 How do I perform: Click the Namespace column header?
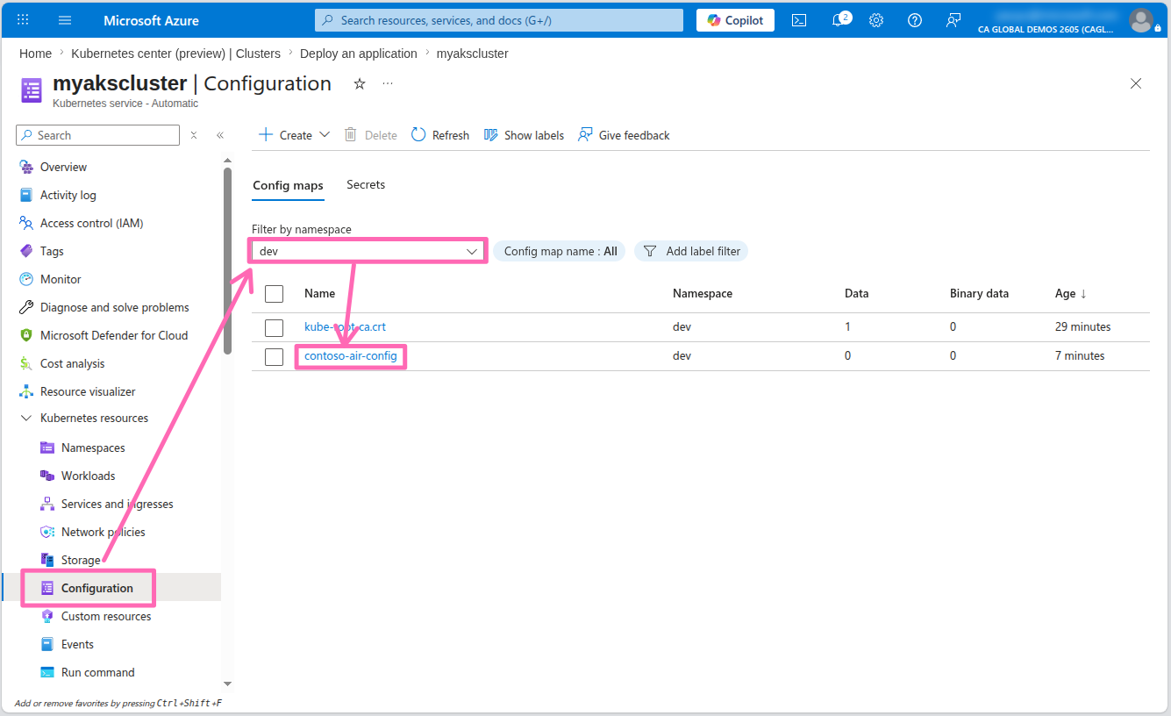pos(703,293)
